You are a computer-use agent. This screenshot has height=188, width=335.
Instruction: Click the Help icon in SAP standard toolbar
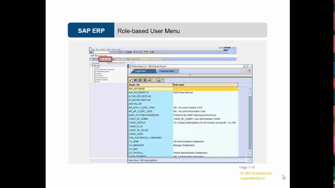[151, 52]
